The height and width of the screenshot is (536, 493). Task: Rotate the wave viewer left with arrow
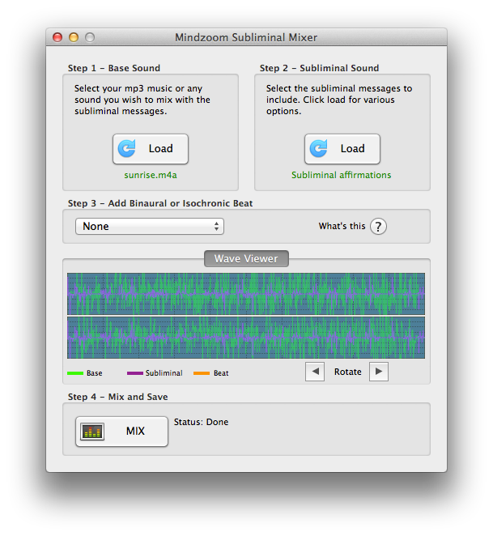coord(315,372)
